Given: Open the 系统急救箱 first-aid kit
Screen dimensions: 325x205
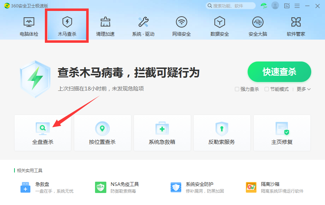Looking at the screenshot, I should click(x=162, y=133).
